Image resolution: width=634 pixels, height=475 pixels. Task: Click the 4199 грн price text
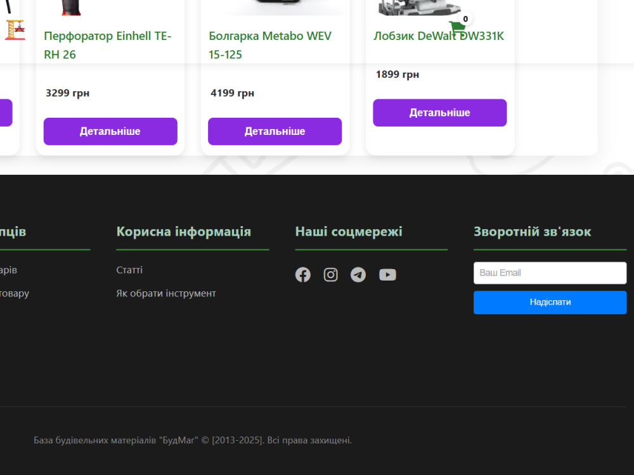[232, 93]
